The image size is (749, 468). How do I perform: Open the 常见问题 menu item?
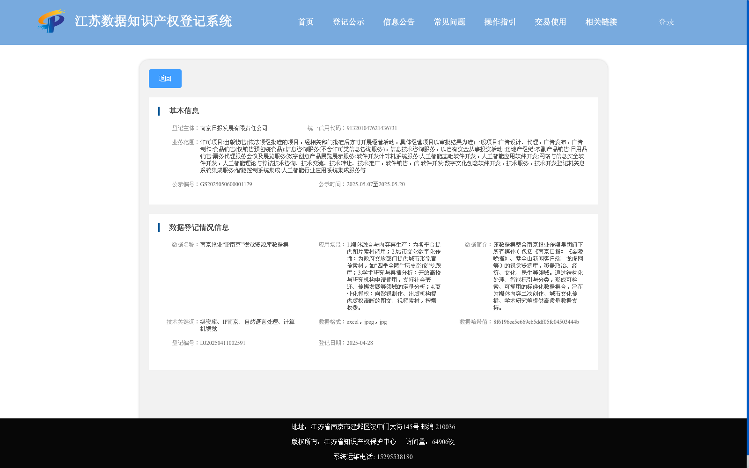[449, 22]
